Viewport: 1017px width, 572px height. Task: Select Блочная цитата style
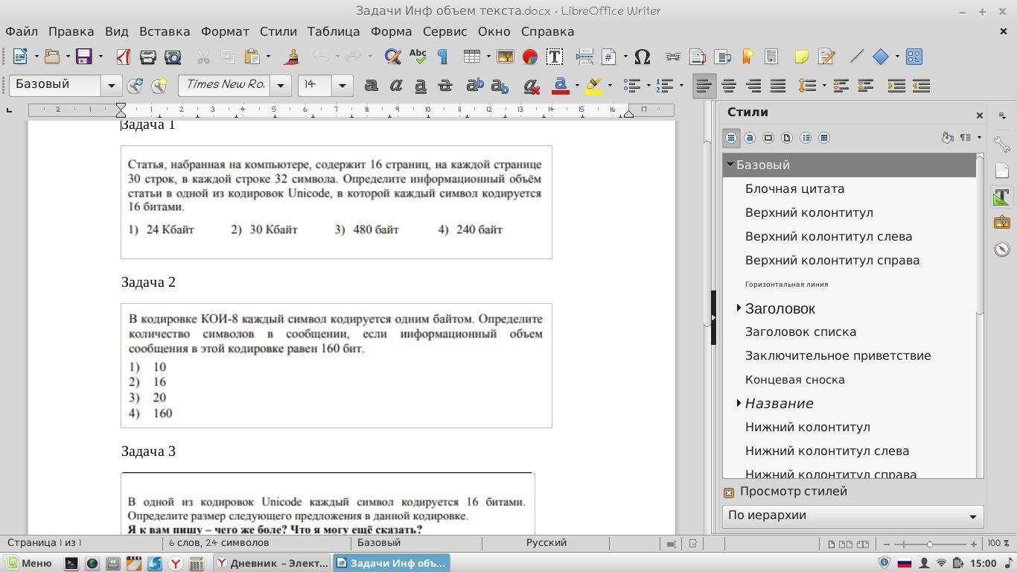(x=794, y=188)
